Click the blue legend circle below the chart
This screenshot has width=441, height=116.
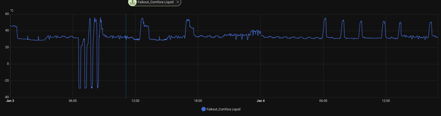(x=203, y=109)
